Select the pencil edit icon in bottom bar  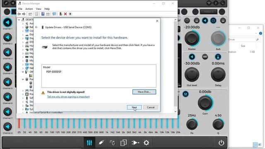(x=101, y=143)
